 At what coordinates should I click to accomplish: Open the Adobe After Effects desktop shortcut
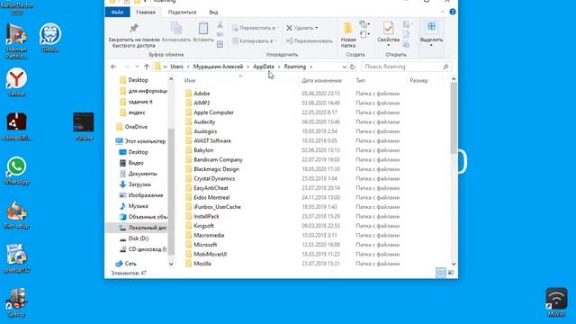(x=16, y=127)
